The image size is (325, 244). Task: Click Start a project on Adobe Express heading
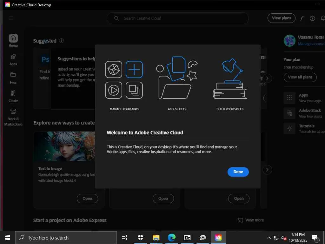click(70, 220)
